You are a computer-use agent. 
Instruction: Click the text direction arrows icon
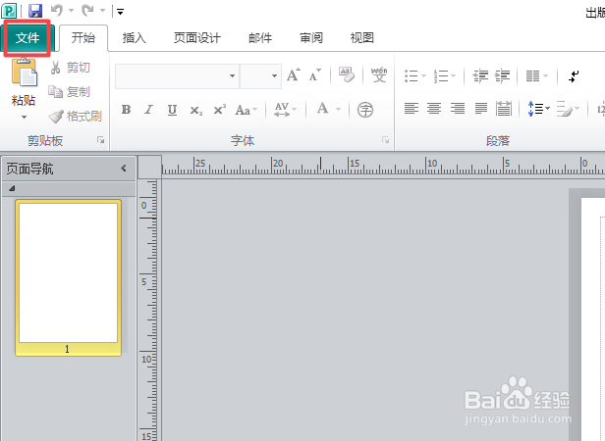[574, 75]
